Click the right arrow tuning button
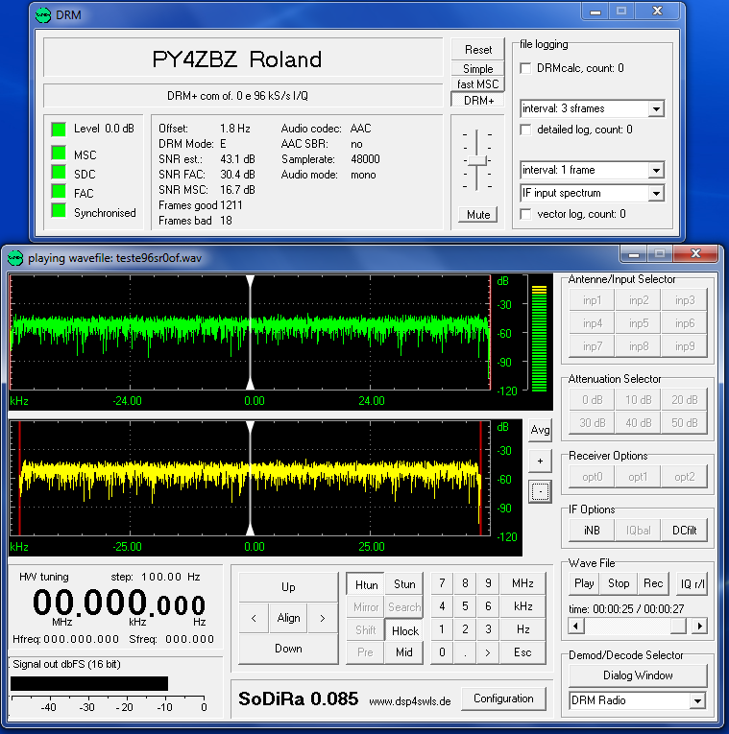 323,618
